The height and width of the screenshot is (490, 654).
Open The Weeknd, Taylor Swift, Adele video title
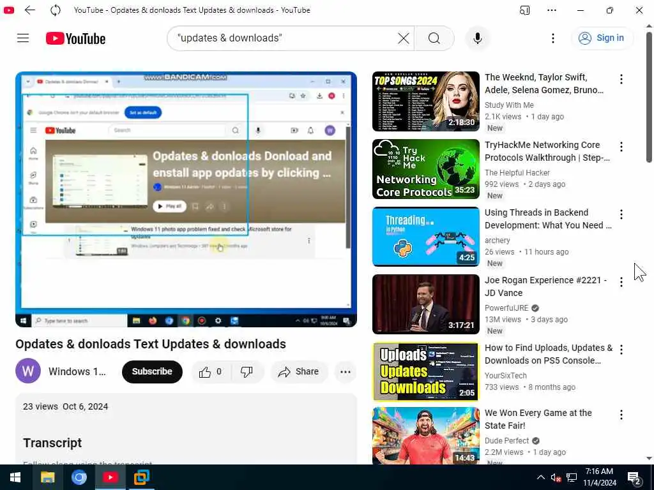[x=544, y=84]
